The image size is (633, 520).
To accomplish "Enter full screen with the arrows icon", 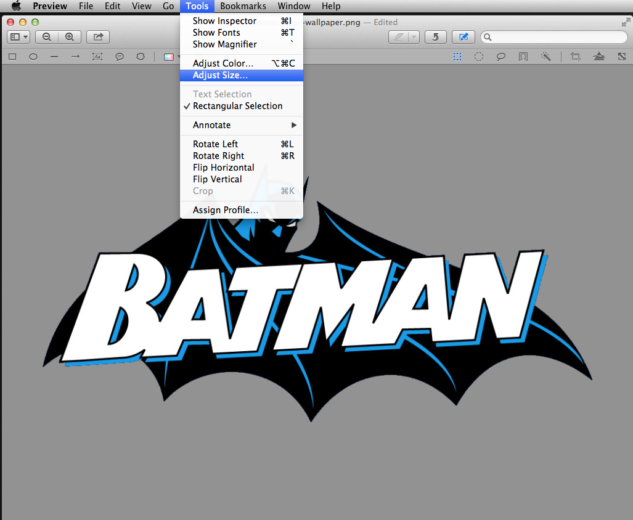I will coord(626,22).
